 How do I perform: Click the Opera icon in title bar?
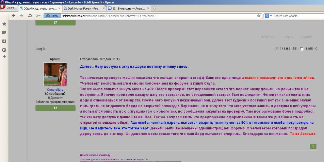click(x=2, y=2)
